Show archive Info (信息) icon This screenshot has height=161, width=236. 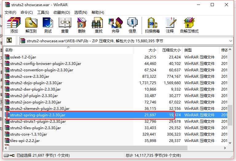[x=132, y=23]
